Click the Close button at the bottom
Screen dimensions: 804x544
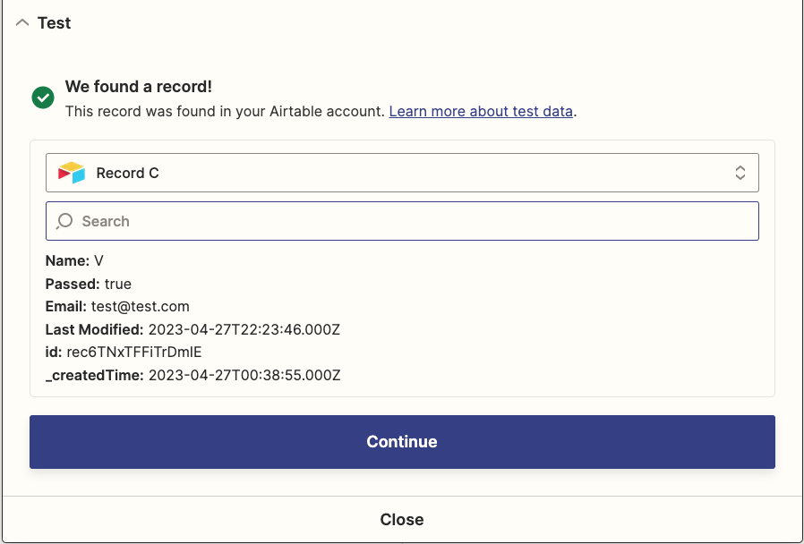click(x=402, y=520)
